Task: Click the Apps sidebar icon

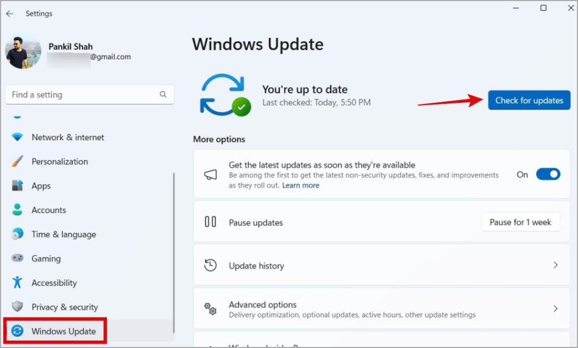Action: (x=17, y=186)
